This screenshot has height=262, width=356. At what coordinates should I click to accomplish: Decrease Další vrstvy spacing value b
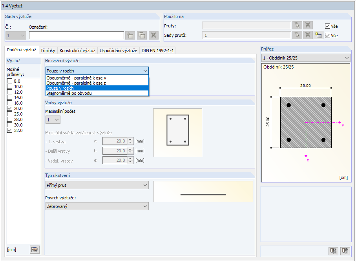click(x=130, y=152)
